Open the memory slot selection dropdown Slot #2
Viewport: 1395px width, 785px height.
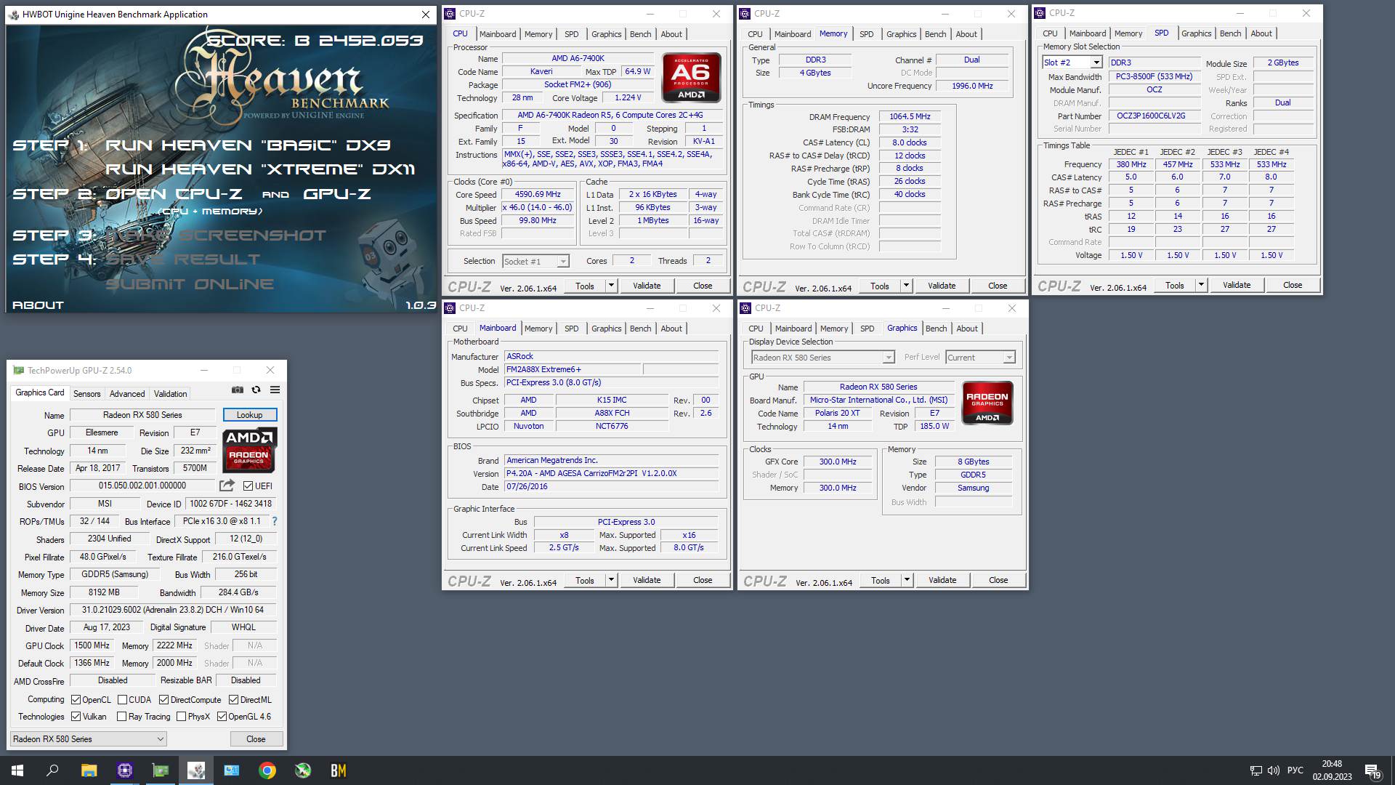pyautogui.click(x=1072, y=63)
